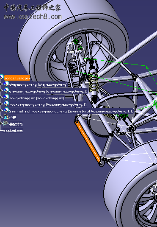Screen dimensions: 157x227
Task: Select houqudongqiao (houqudongqiao) label
Action: coord(37,98)
